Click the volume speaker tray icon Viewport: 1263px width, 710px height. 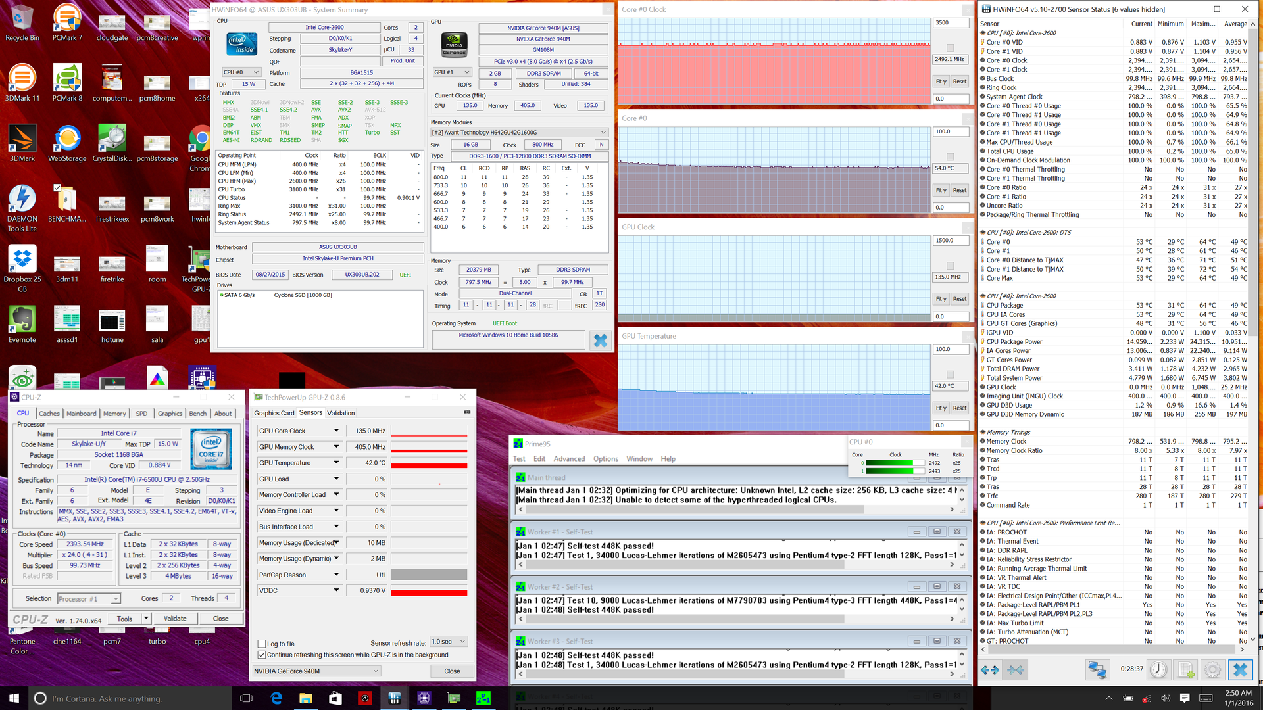(x=1166, y=698)
